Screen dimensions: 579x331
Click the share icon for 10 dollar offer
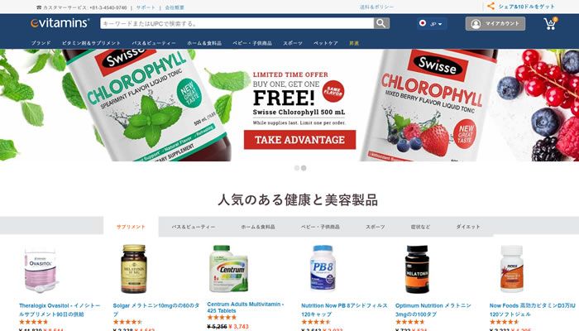pyautogui.click(x=490, y=6)
